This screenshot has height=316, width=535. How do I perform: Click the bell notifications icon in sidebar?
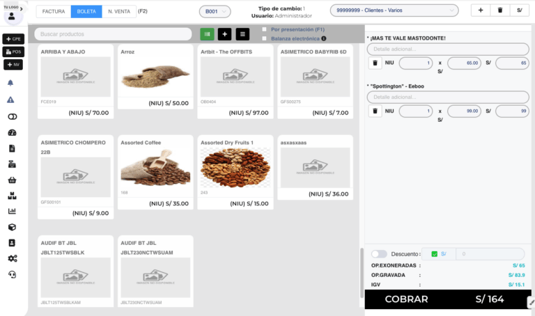click(x=11, y=83)
